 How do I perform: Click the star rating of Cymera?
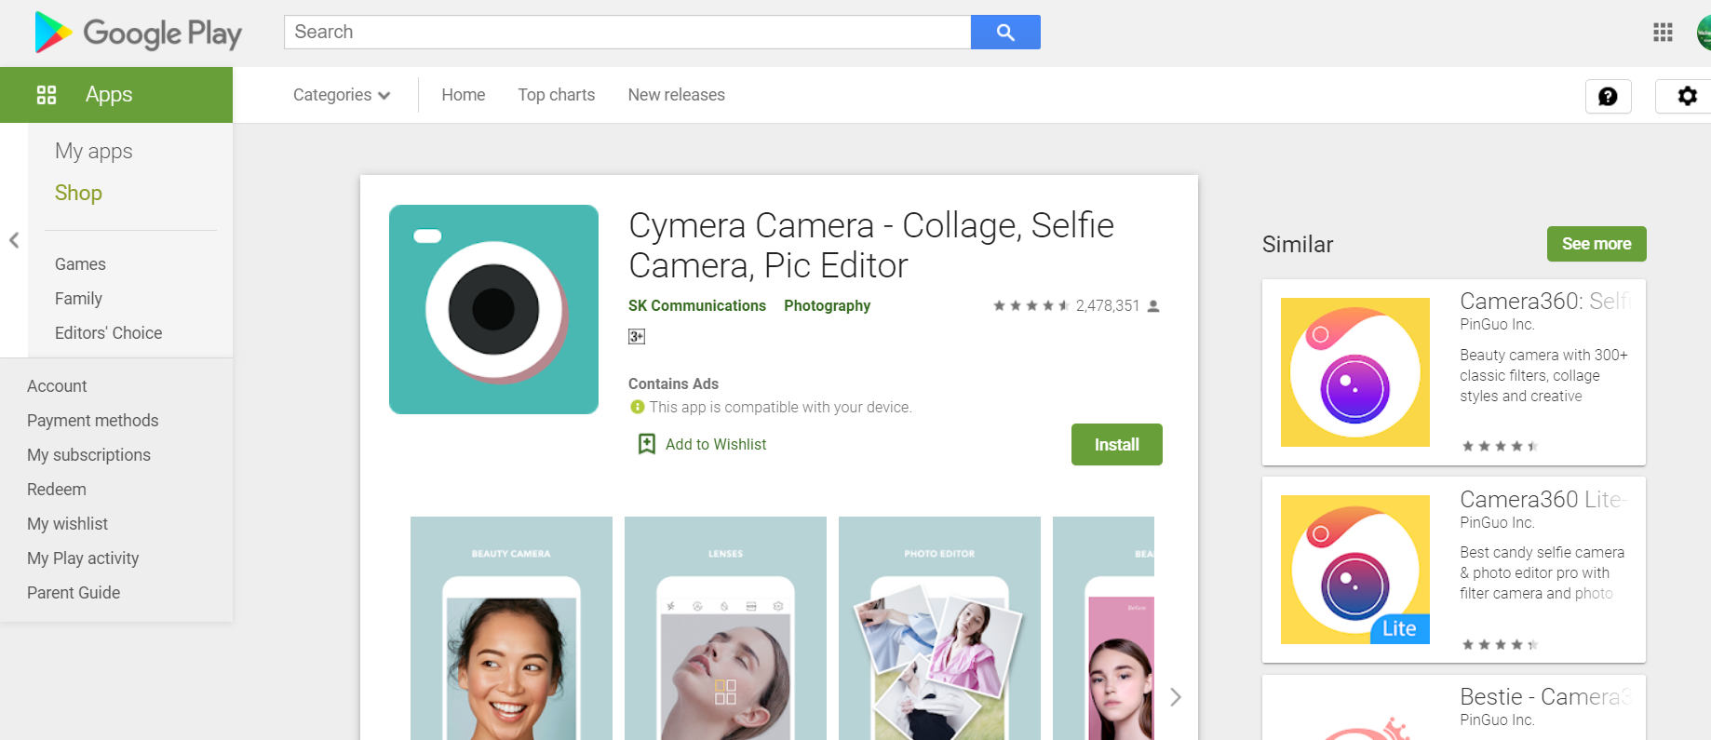1031,305
